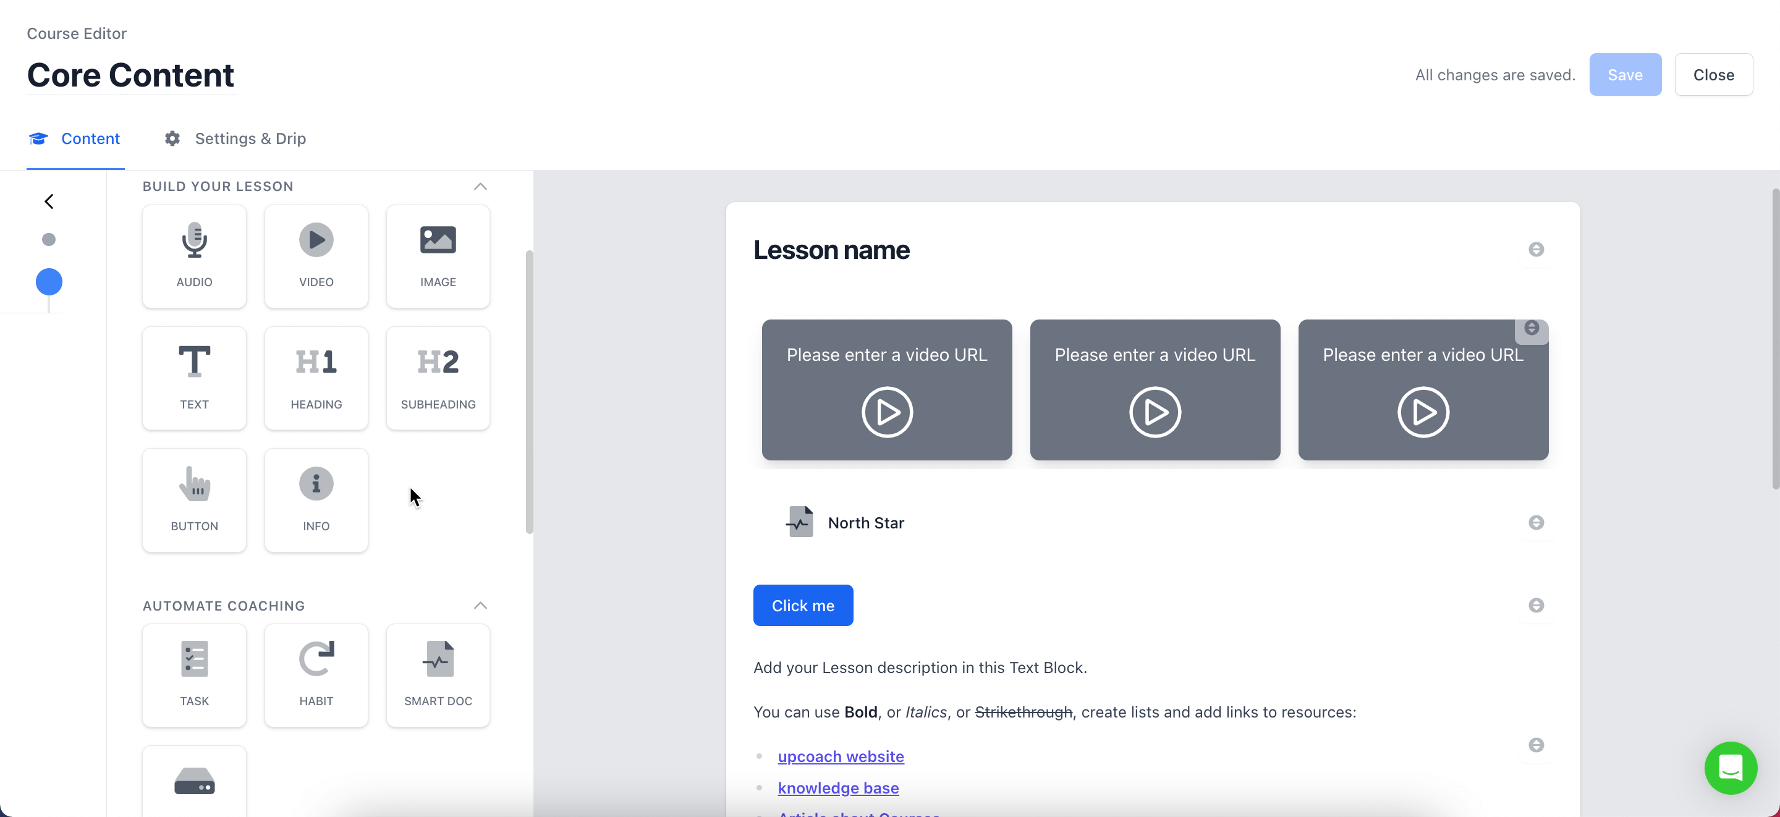Image resolution: width=1780 pixels, height=817 pixels.
Task: Insert a Text block
Action: [x=194, y=378]
